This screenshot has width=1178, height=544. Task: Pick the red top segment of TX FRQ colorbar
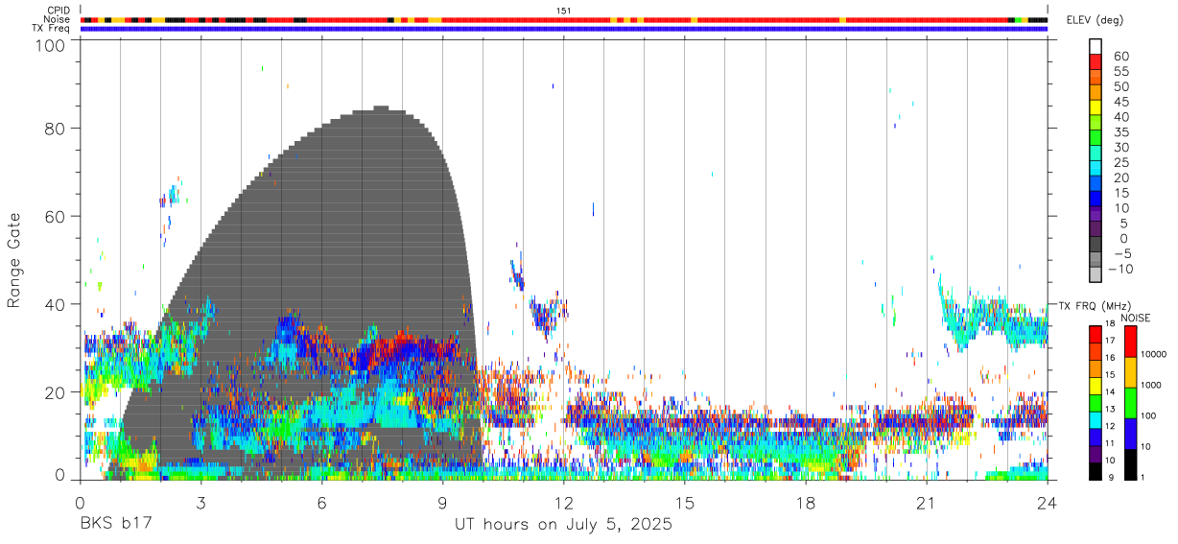tap(1096, 333)
